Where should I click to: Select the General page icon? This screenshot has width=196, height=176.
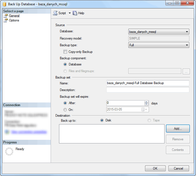6,16
